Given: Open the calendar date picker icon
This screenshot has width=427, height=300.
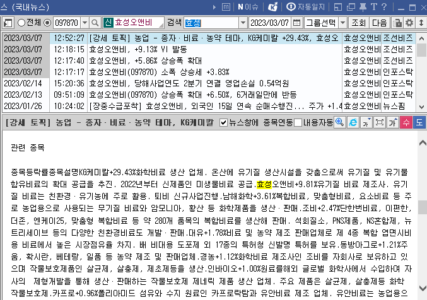Looking at the screenshot, I should coord(296,23).
